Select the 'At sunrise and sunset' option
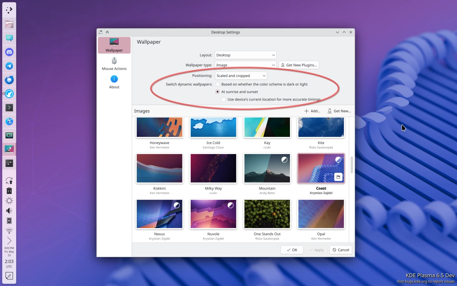Viewport: 457px width, 286px height. point(217,92)
